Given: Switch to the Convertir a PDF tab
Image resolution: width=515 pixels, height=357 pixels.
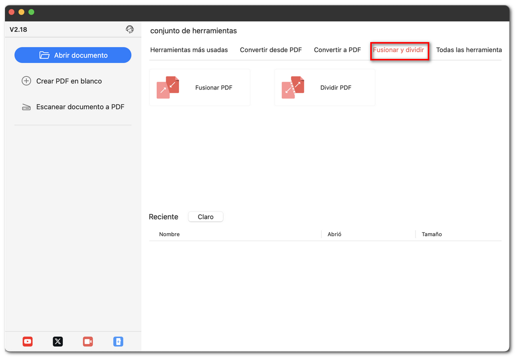Looking at the screenshot, I should [x=337, y=50].
